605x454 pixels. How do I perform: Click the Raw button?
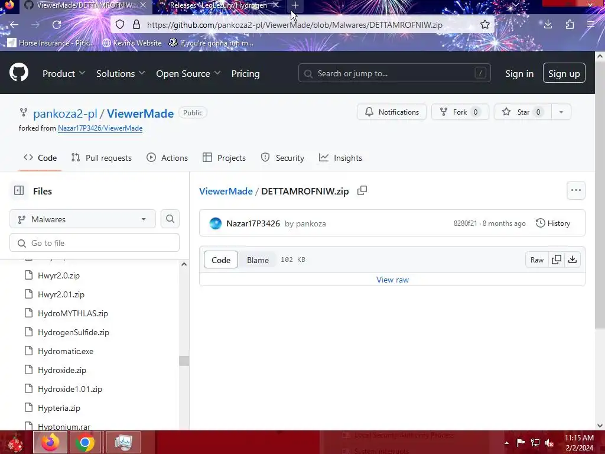pyautogui.click(x=536, y=260)
